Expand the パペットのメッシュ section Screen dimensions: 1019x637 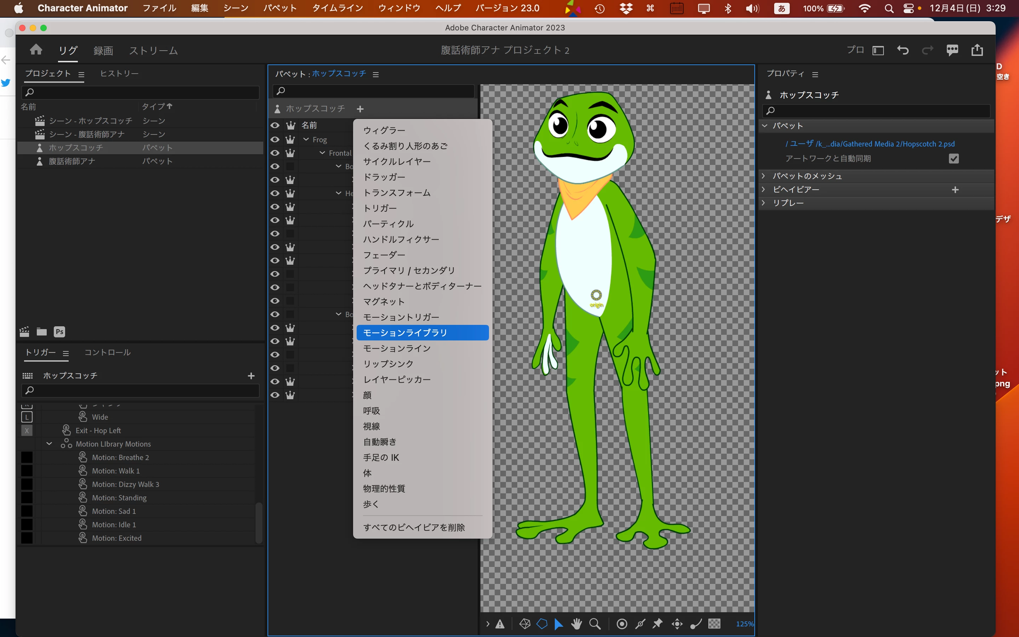point(764,176)
